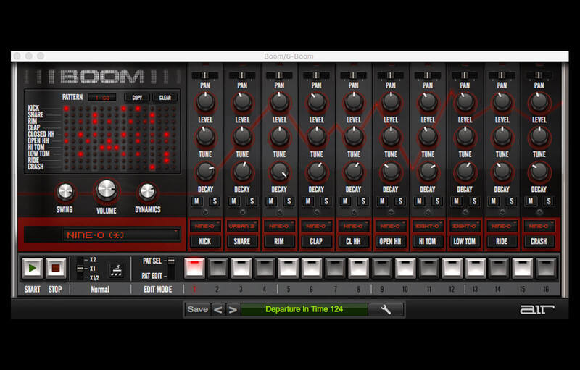Start pattern playback with the green play button

[x=32, y=268]
